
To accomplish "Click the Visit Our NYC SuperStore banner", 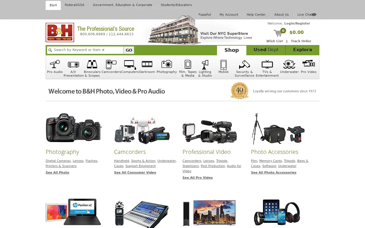I will click(x=200, y=30).
